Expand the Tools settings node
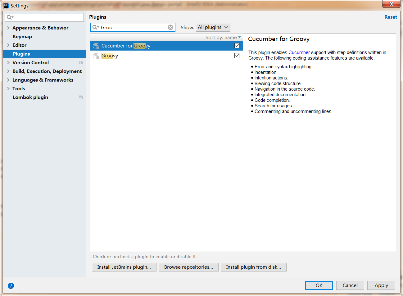This screenshot has width=403, height=296. tap(8, 89)
